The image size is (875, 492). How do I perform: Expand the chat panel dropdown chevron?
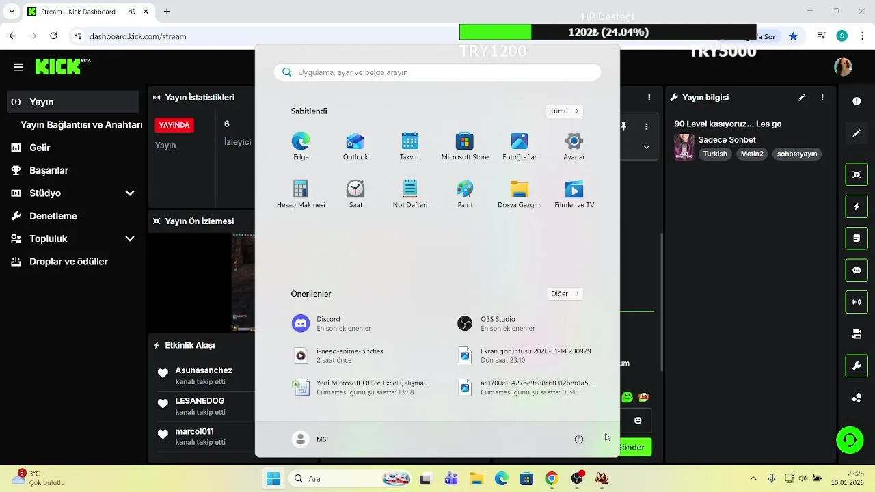647,147
